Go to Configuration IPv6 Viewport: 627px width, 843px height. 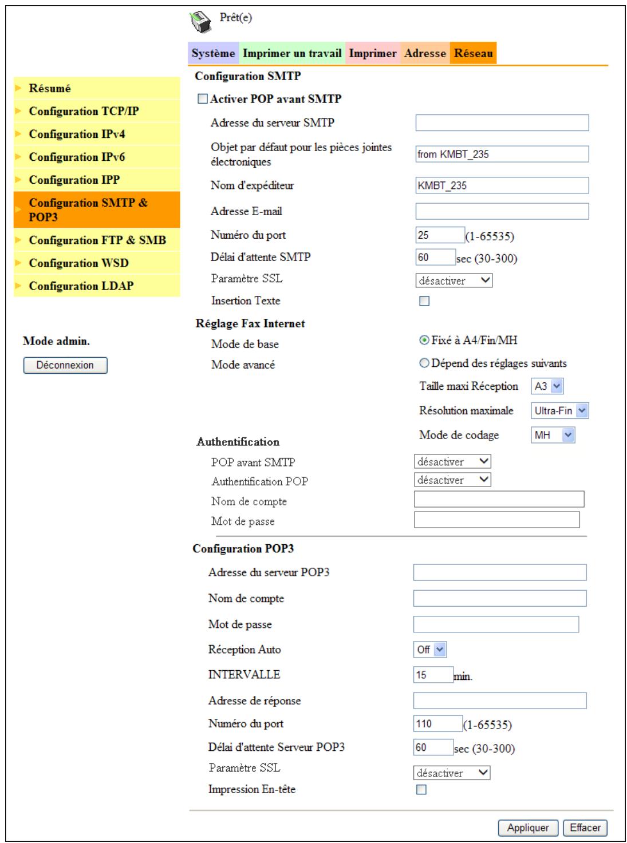(x=97, y=157)
